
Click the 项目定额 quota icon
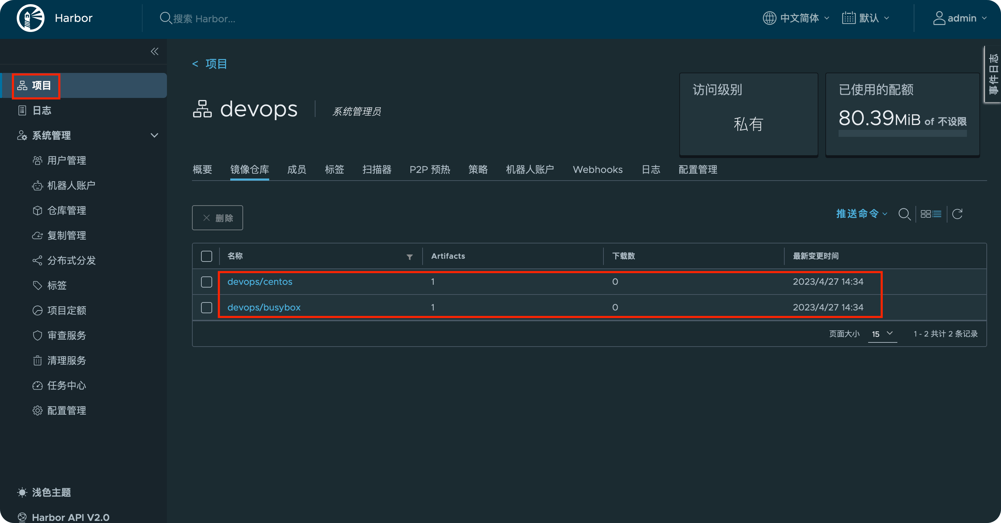(37, 310)
